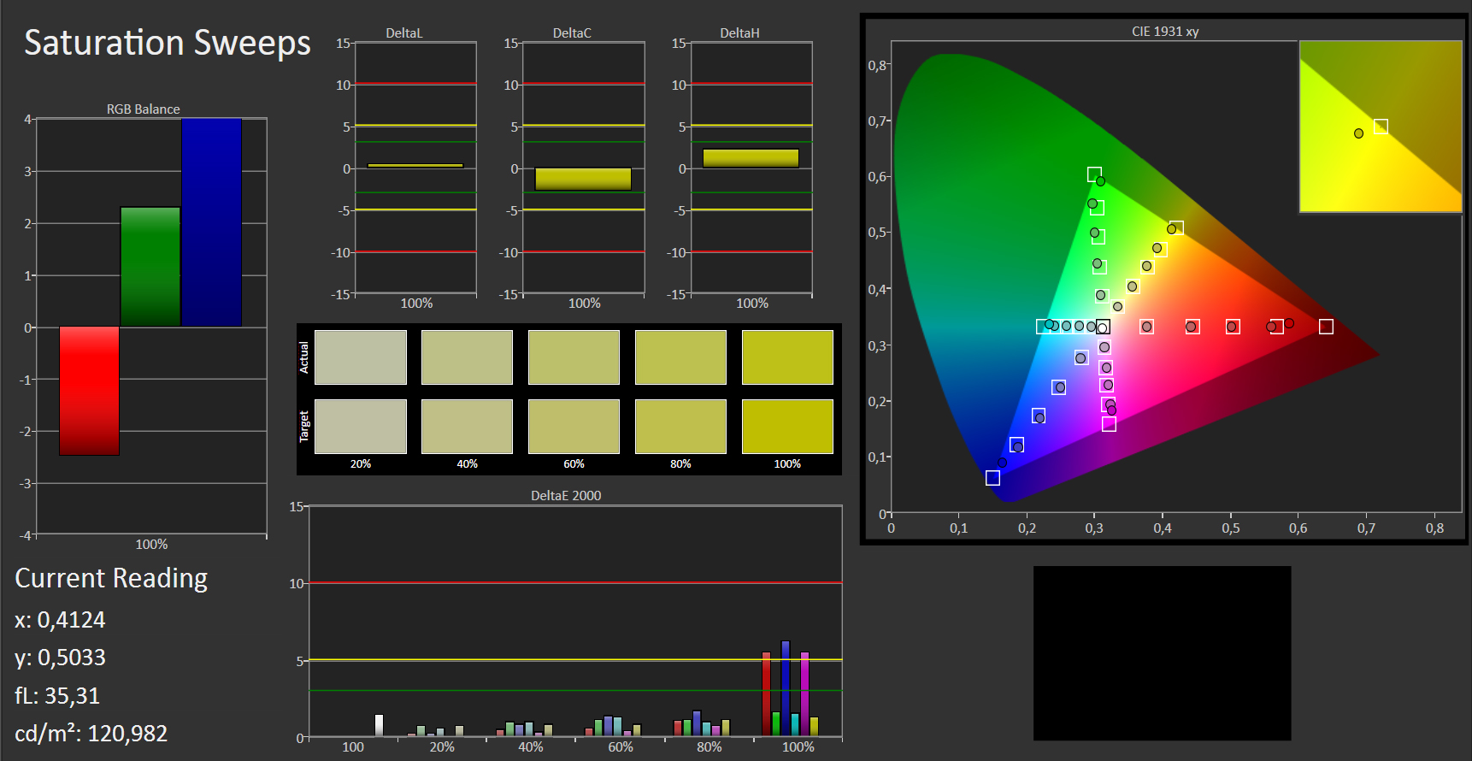Click the white point target square on CIE chart

tap(1103, 327)
